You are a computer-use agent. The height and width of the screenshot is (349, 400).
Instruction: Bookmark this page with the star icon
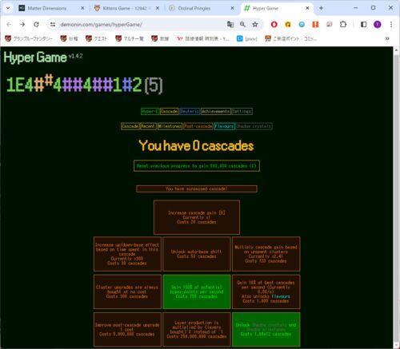coord(255,25)
